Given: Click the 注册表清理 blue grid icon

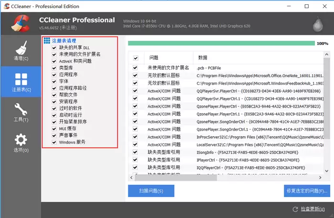Looking at the screenshot, I should (47, 41).
